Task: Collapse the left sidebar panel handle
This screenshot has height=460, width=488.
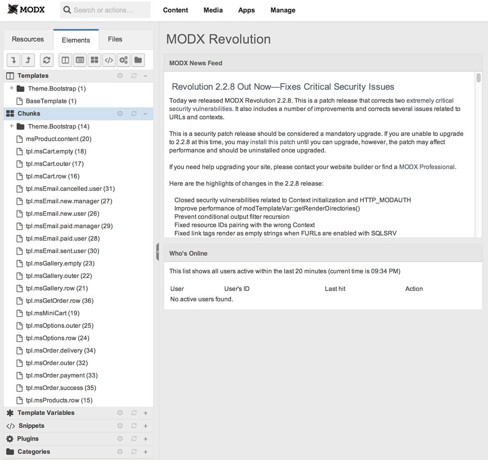Action: (x=157, y=252)
